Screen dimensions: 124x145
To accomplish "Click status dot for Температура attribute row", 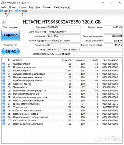I will tap(4, 107).
